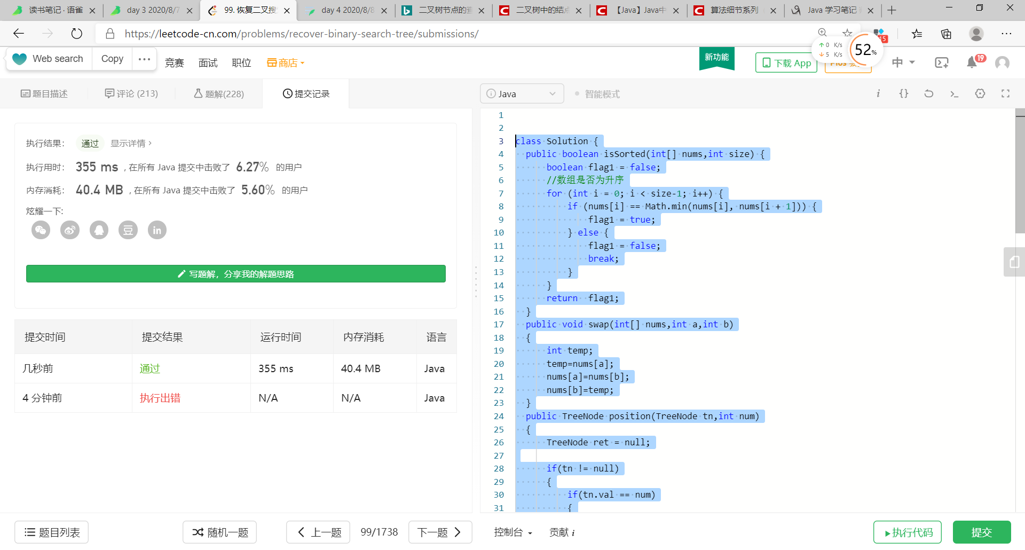The width and height of the screenshot is (1025, 550).
Task: Click the 52% network speed widget
Action: click(865, 50)
